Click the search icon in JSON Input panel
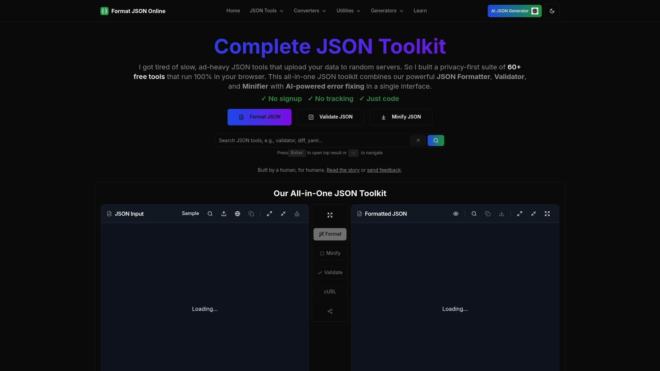The width and height of the screenshot is (660, 371). coord(210,214)
